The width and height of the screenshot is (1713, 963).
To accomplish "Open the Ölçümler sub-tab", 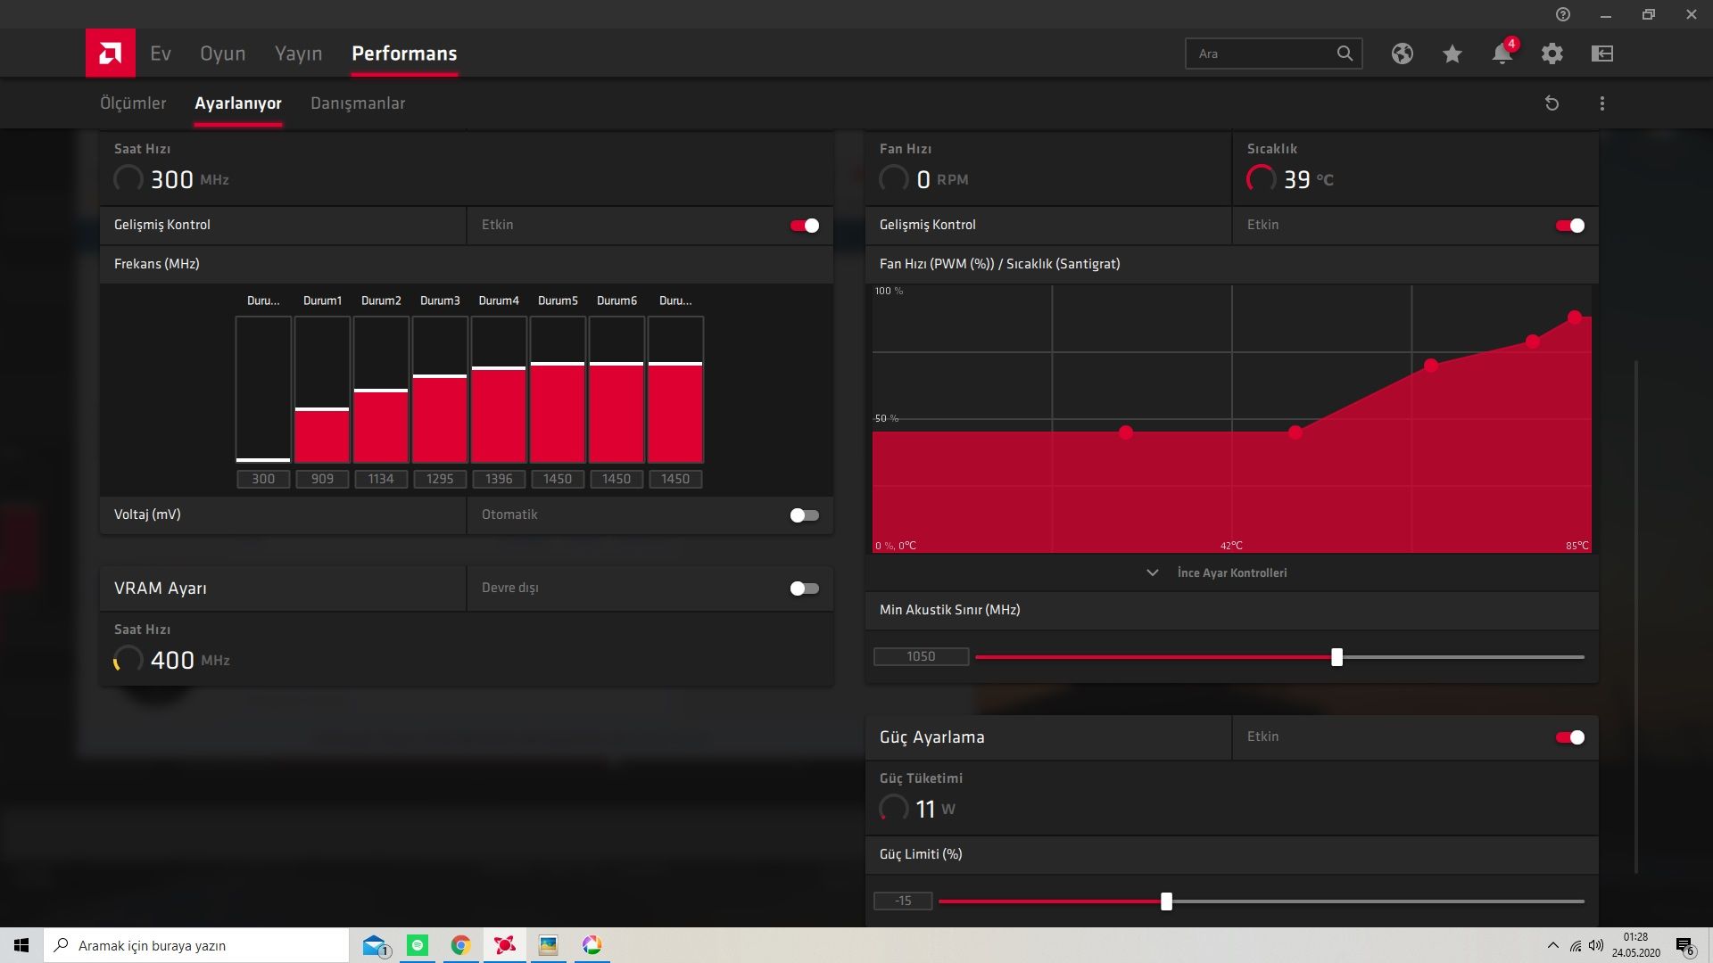I will pos(133,103).
